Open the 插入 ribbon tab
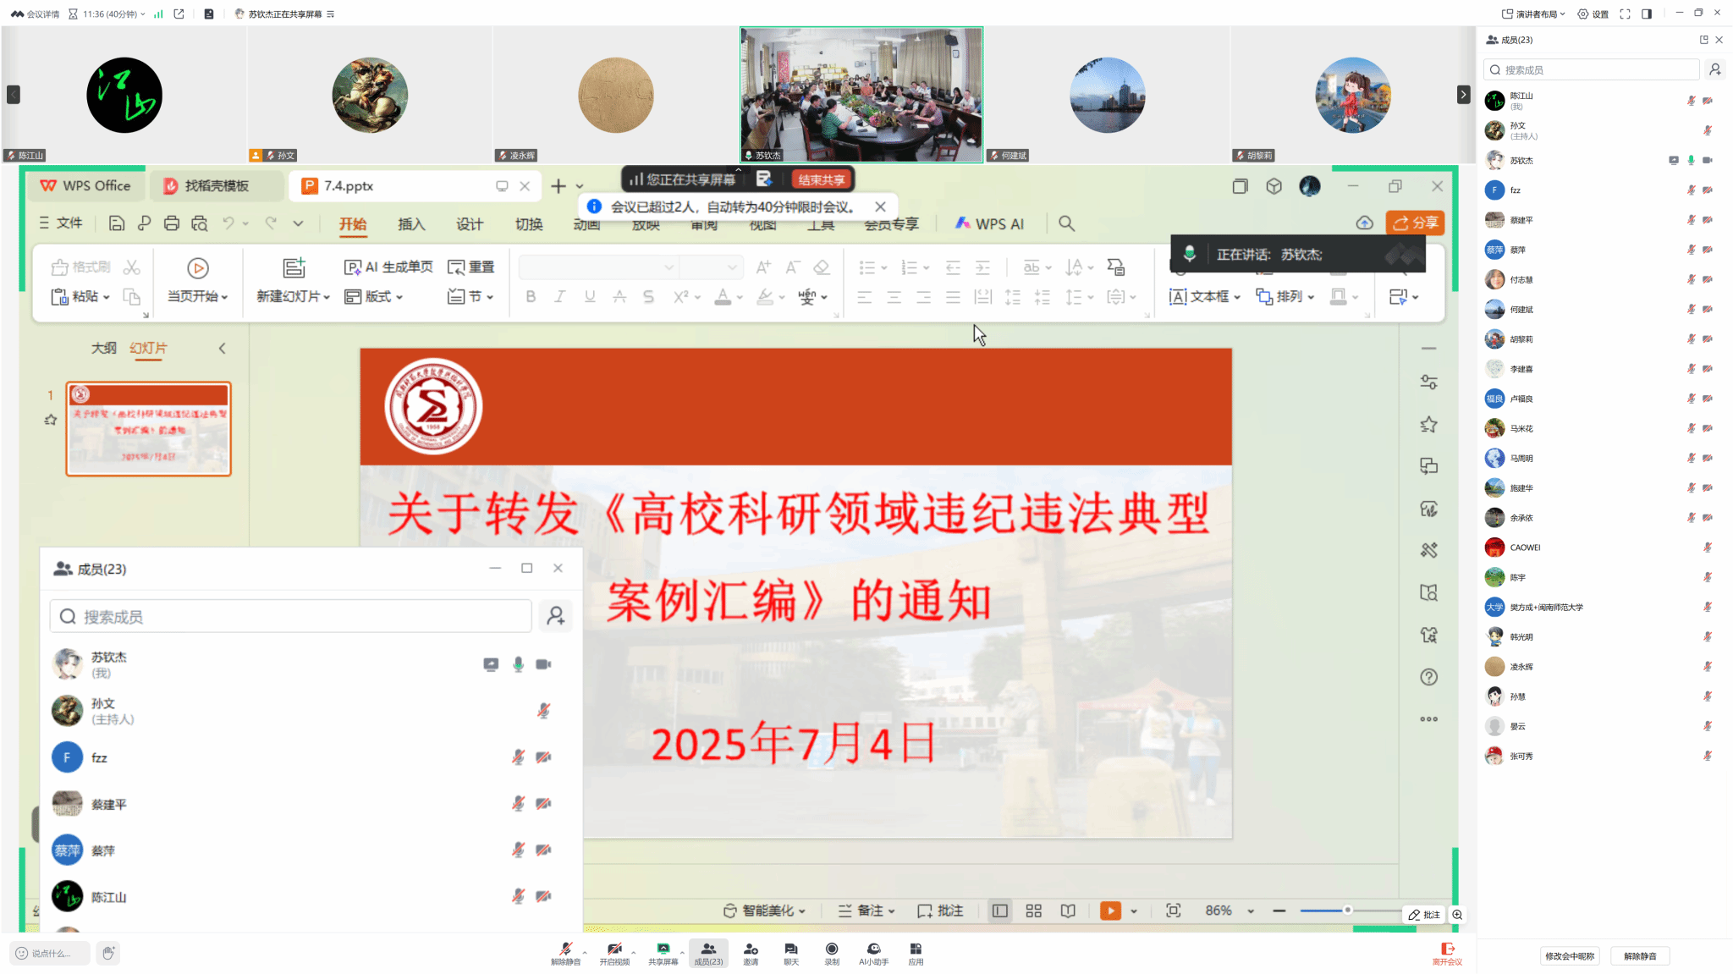1733x974 pixels. point(411,224)
